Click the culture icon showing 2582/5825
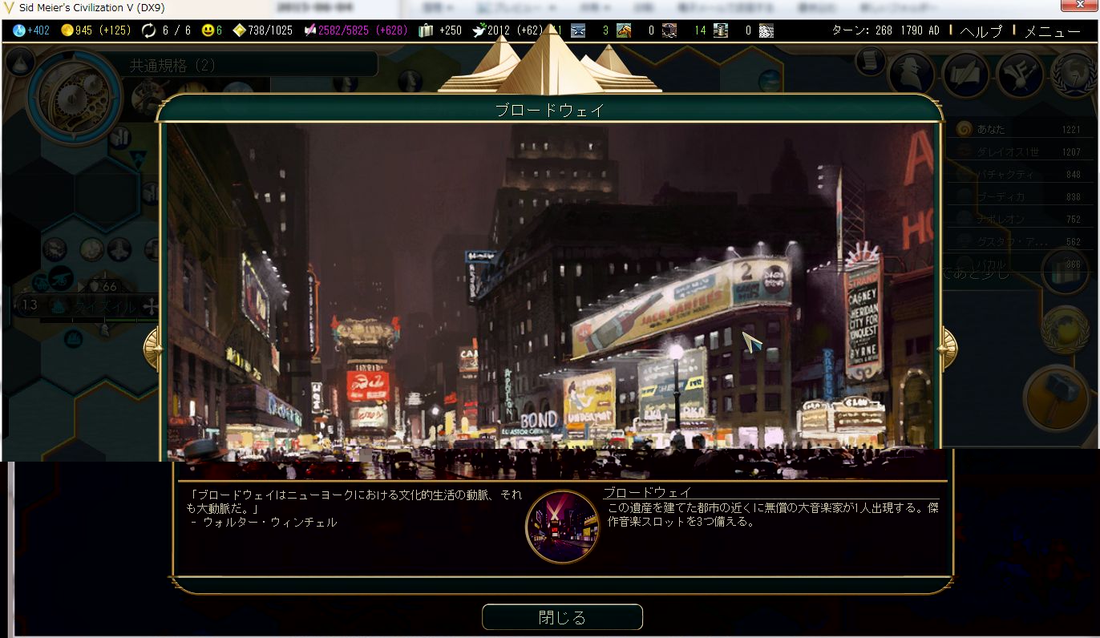 309,30
